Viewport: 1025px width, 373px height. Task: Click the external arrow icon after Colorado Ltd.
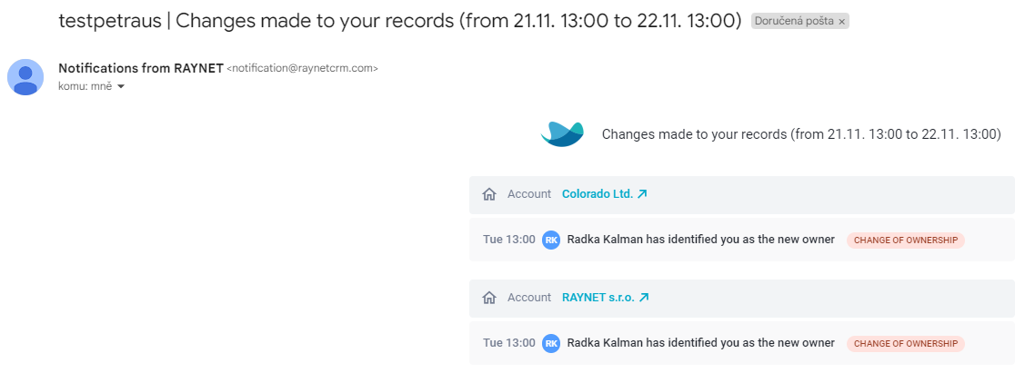tap(642, 193)
